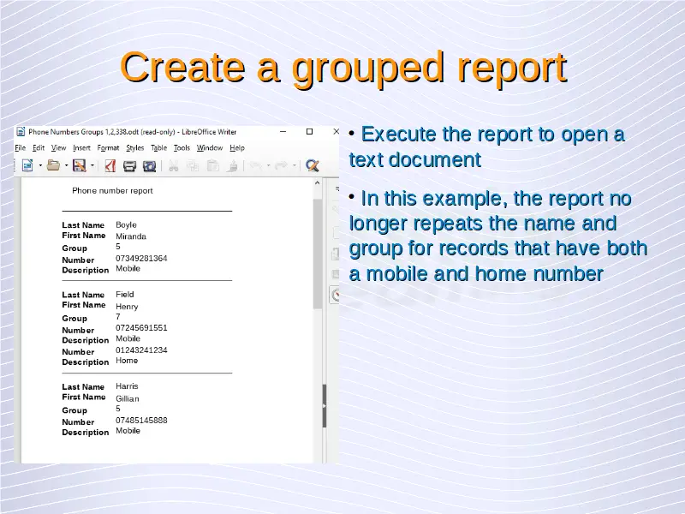Screen dimensions: 685x514
Task: Click the 'Home' description value
Action: click(x=127, y=361)
